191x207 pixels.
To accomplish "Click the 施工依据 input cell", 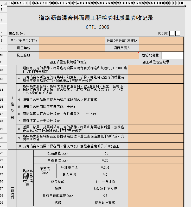I will click(x=89, y=55).
